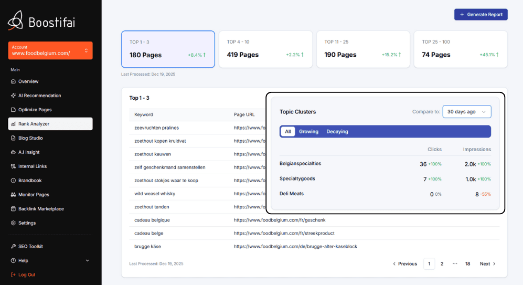Expand the Help menu chevron
Screen dimensions: 523x285
coord(88,261)
